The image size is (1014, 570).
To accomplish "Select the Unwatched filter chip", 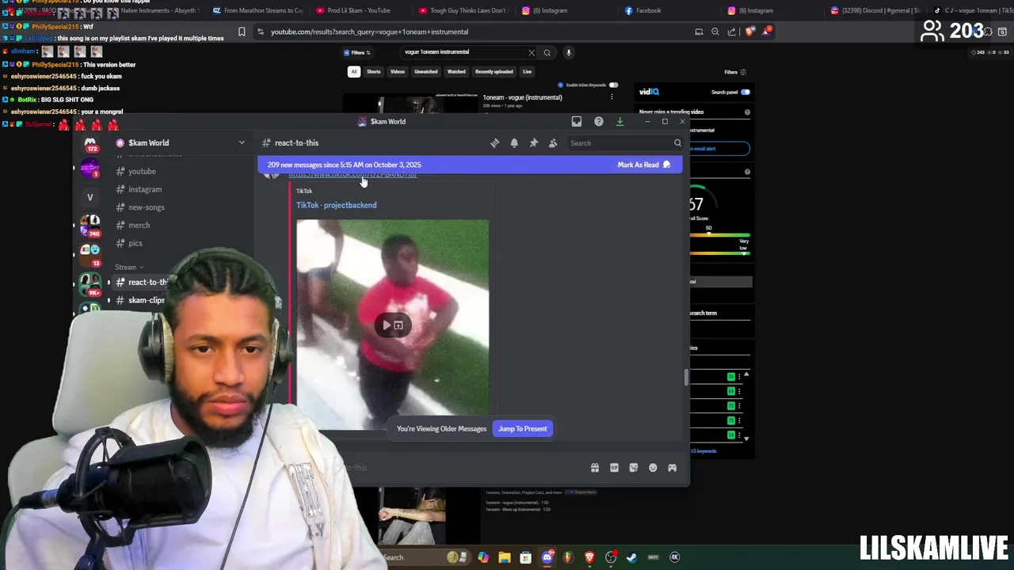I will click(x=425, y=71).
